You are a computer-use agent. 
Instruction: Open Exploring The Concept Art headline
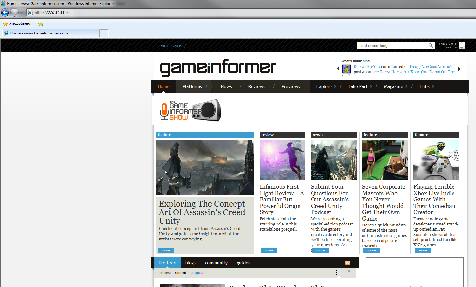(x=202, y=212)
